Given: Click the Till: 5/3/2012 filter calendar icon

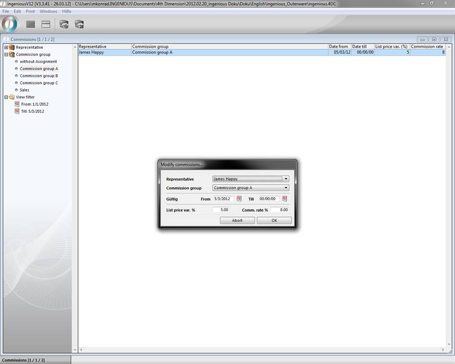Looking at the screenshot, I should [17, 111].
